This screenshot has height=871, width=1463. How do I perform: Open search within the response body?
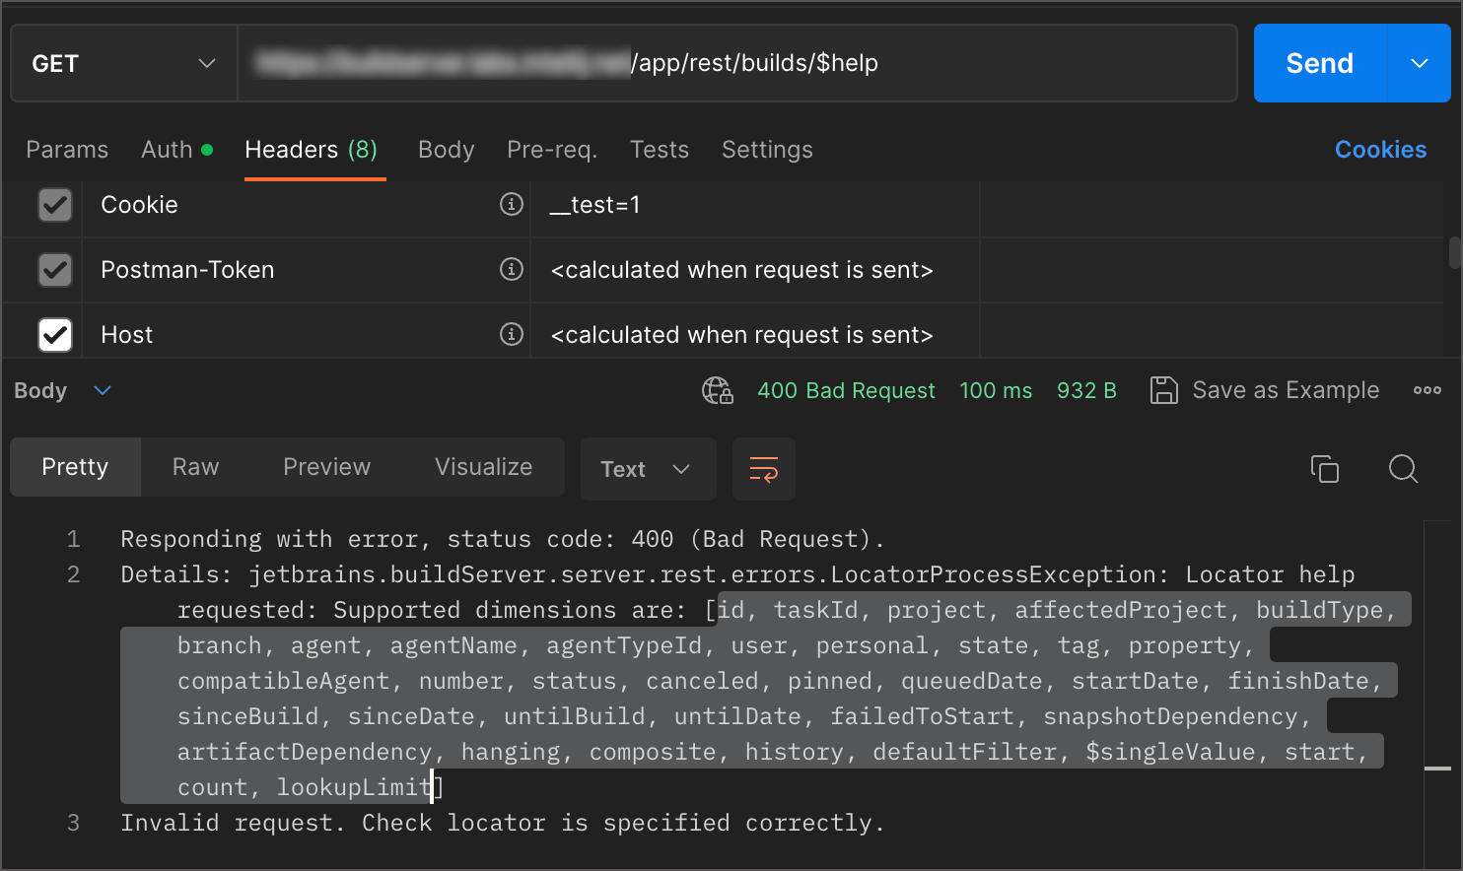pyautogui.click(x=1403, y=469)
